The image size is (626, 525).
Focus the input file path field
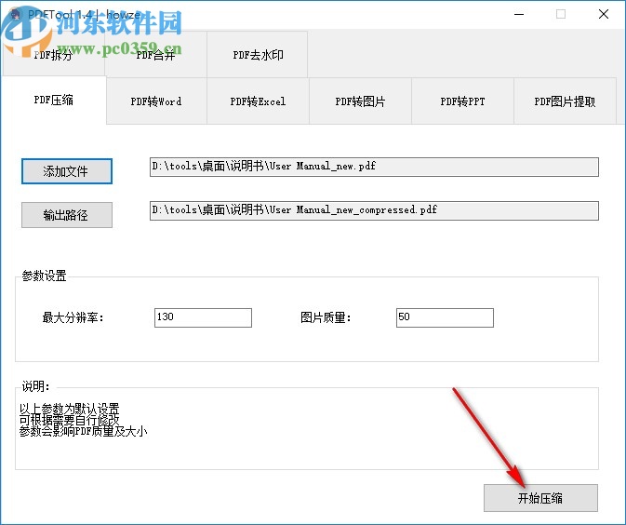pos(374,167)
